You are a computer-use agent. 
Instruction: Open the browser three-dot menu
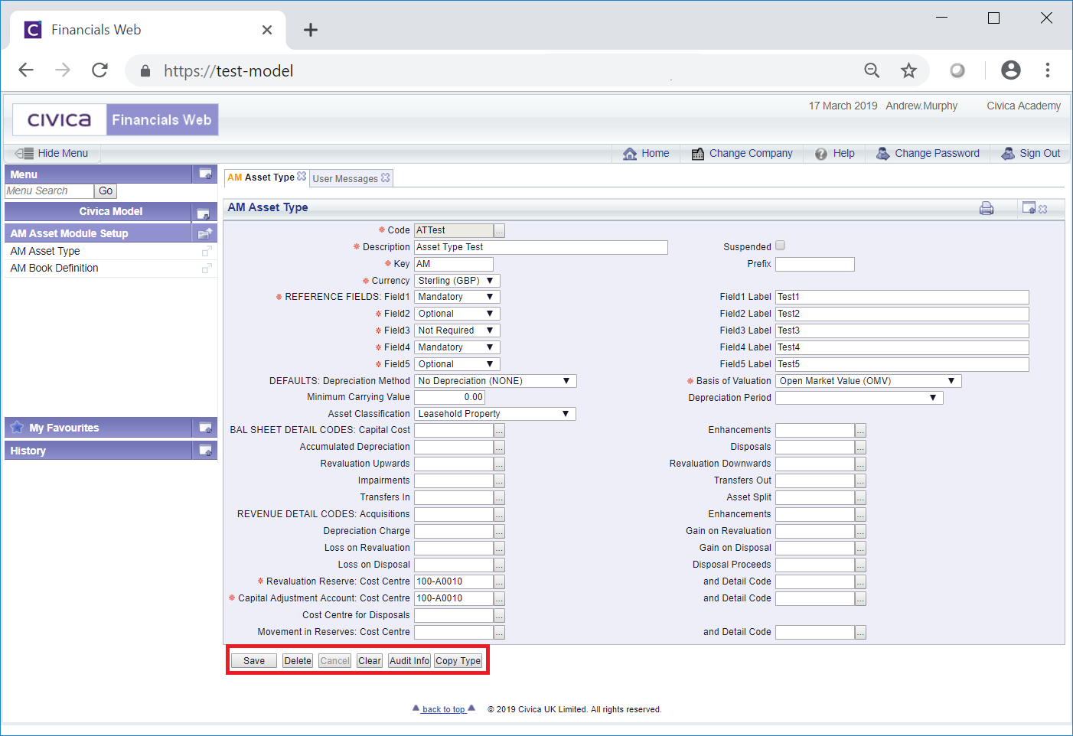point(1048,70)
